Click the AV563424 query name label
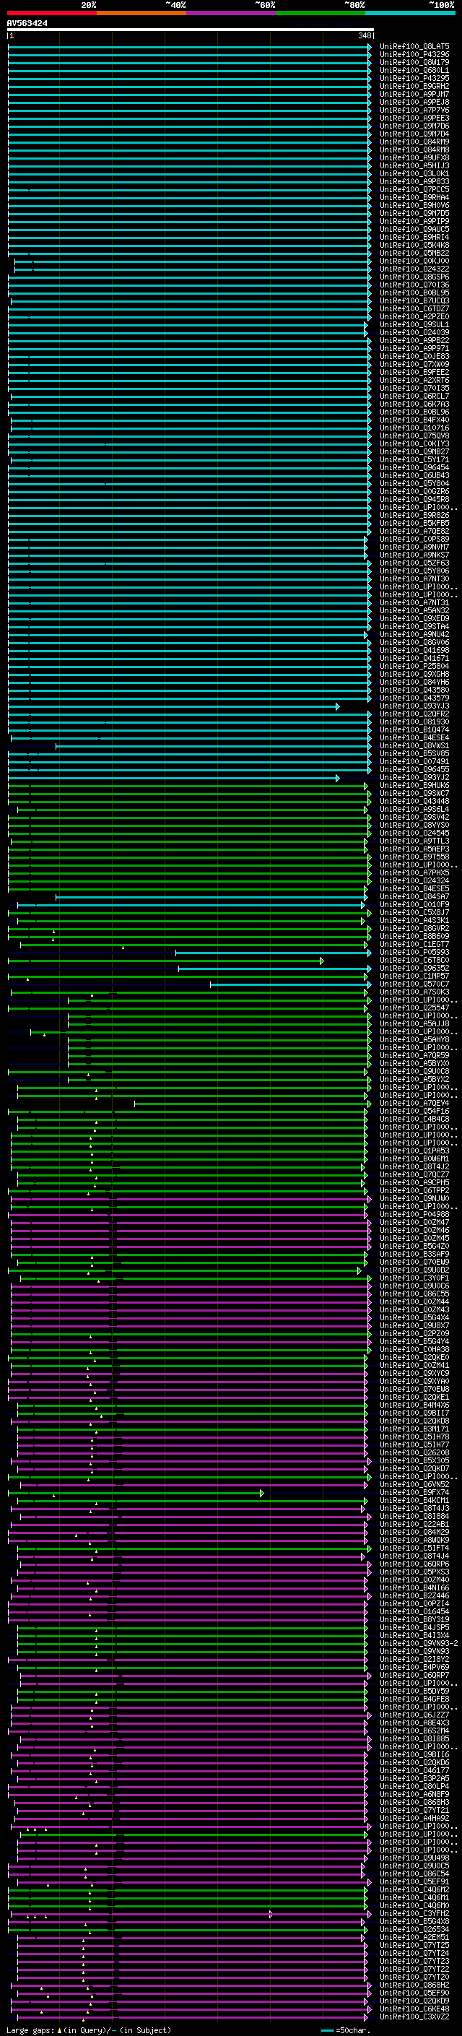Image resolution: width=462 pixels, height=2036 pixels. pyautogui.click(x=27, y=23)
